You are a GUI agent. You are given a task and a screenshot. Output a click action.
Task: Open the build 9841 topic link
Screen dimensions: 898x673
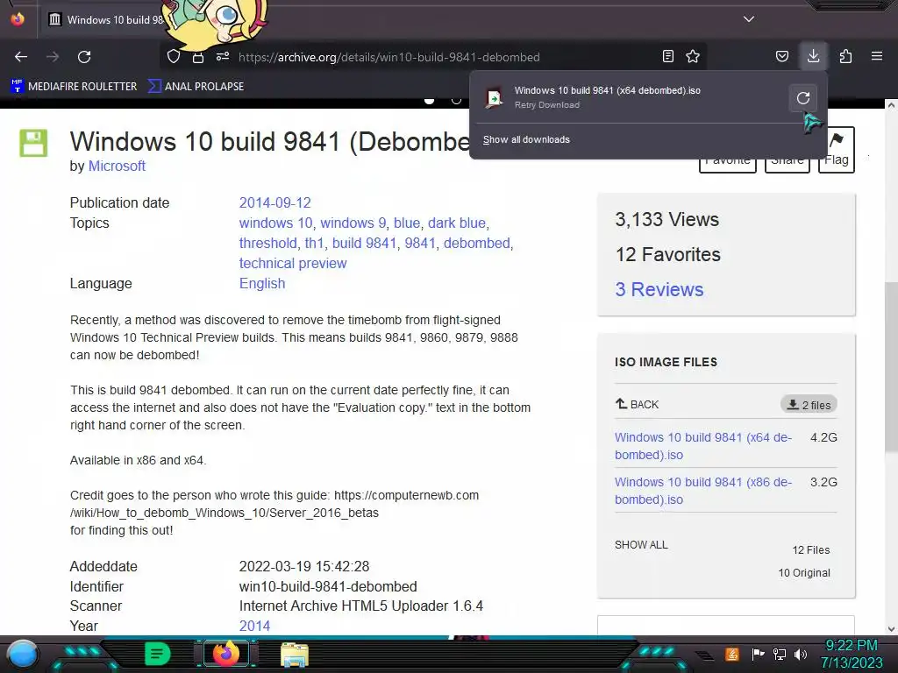tap(364, 244)
